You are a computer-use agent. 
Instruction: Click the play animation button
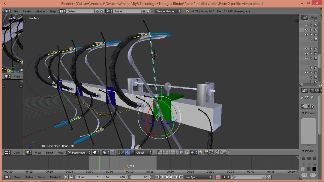pyautogui.click(x=171, y=177)
